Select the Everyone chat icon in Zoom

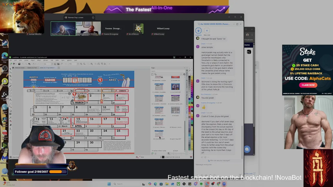[198, 31]
